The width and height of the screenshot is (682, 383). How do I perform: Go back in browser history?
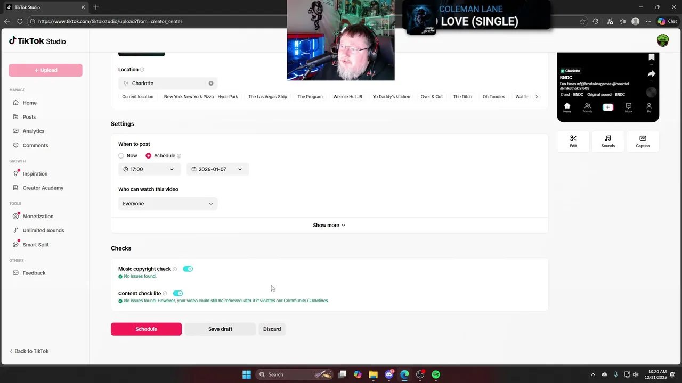pos(7,21)
